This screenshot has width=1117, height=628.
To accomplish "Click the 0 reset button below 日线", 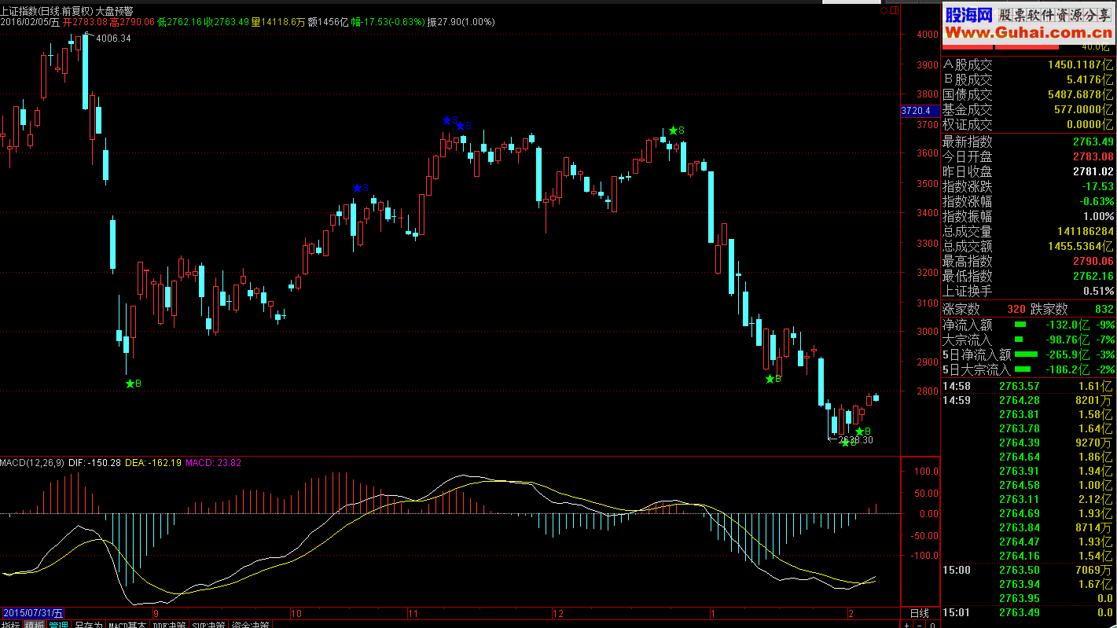I will [933, 624].
